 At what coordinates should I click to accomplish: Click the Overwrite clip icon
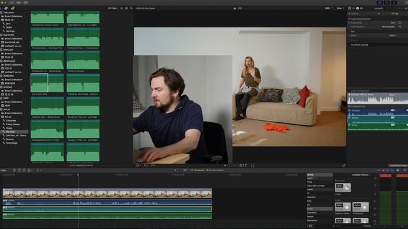[x=29, y=170]
